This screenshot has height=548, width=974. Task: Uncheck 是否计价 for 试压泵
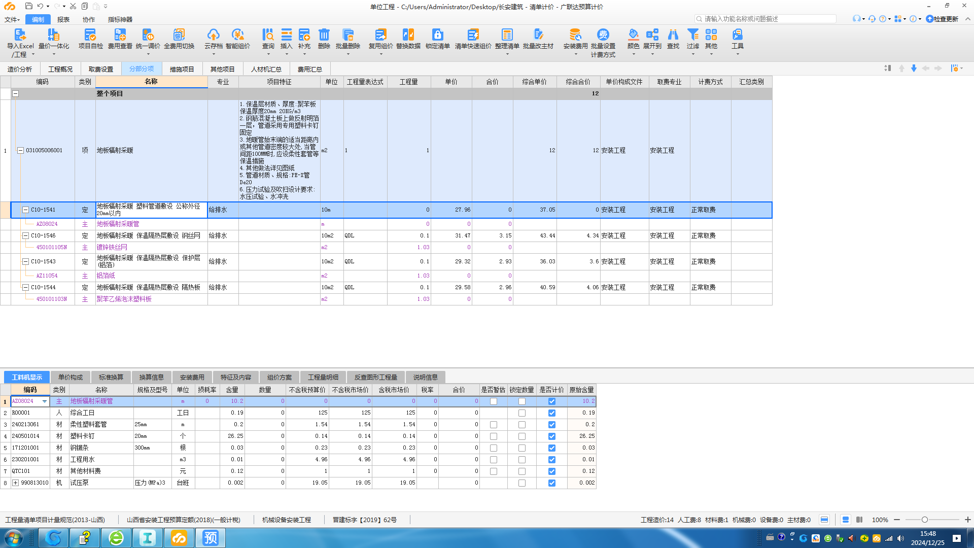[552, 483]
